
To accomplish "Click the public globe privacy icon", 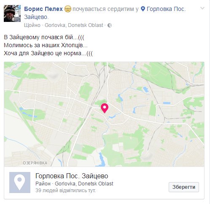I will click(110, 25).
